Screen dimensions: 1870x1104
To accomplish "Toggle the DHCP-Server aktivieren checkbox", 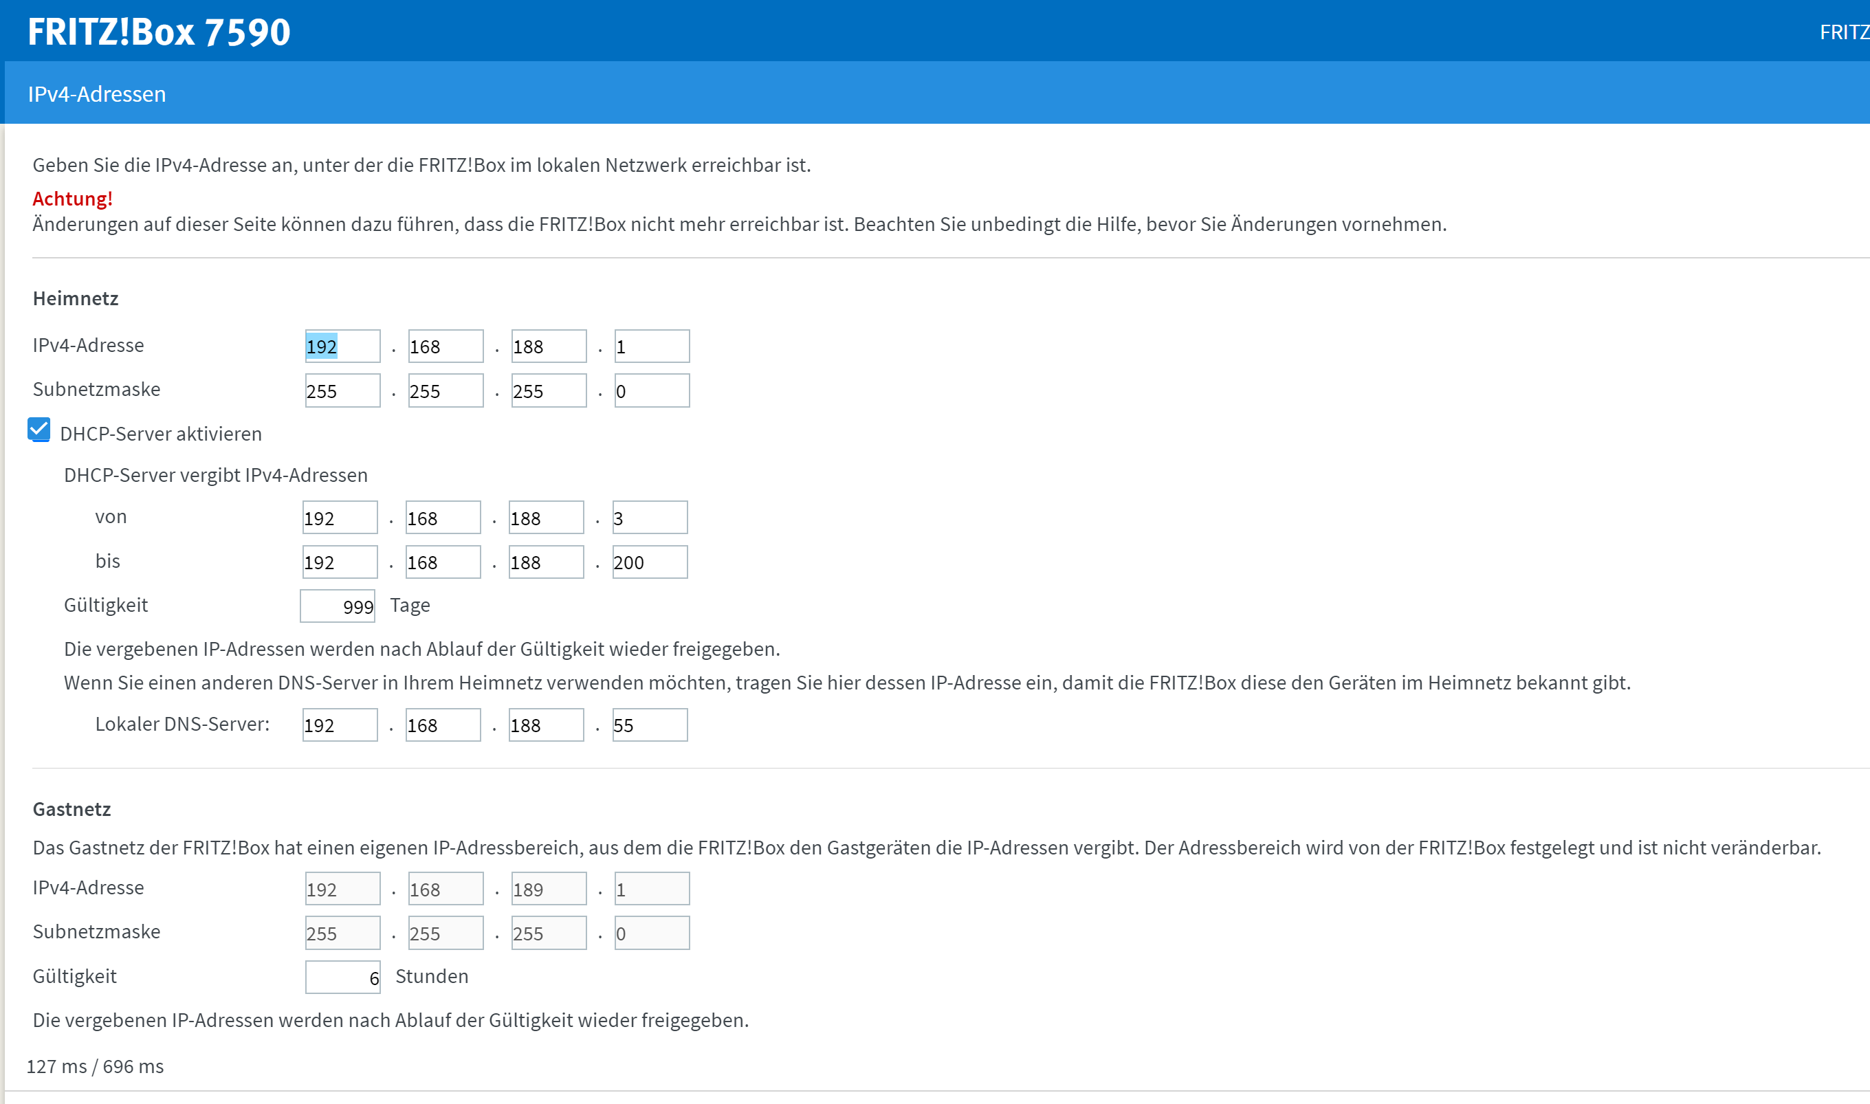I will click(x=38, y=430).
